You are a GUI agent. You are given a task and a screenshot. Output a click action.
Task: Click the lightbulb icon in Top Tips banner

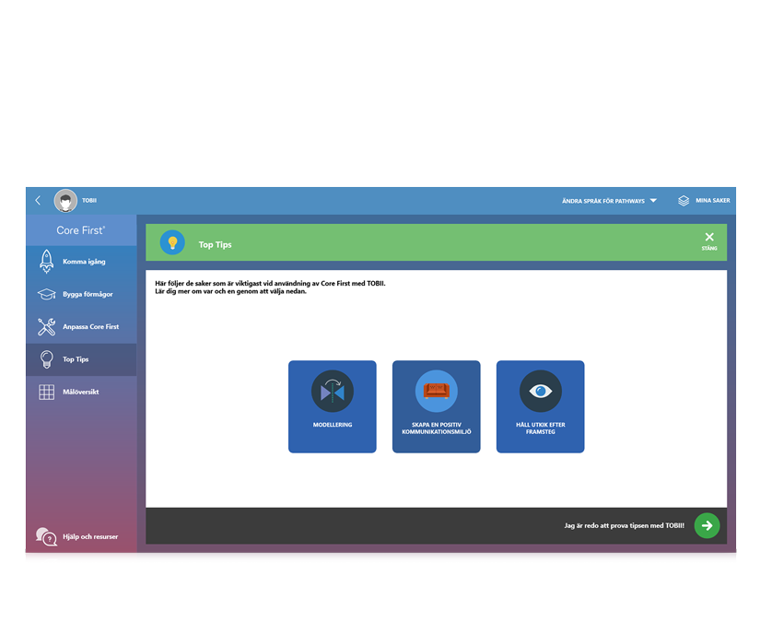[172, 243]
